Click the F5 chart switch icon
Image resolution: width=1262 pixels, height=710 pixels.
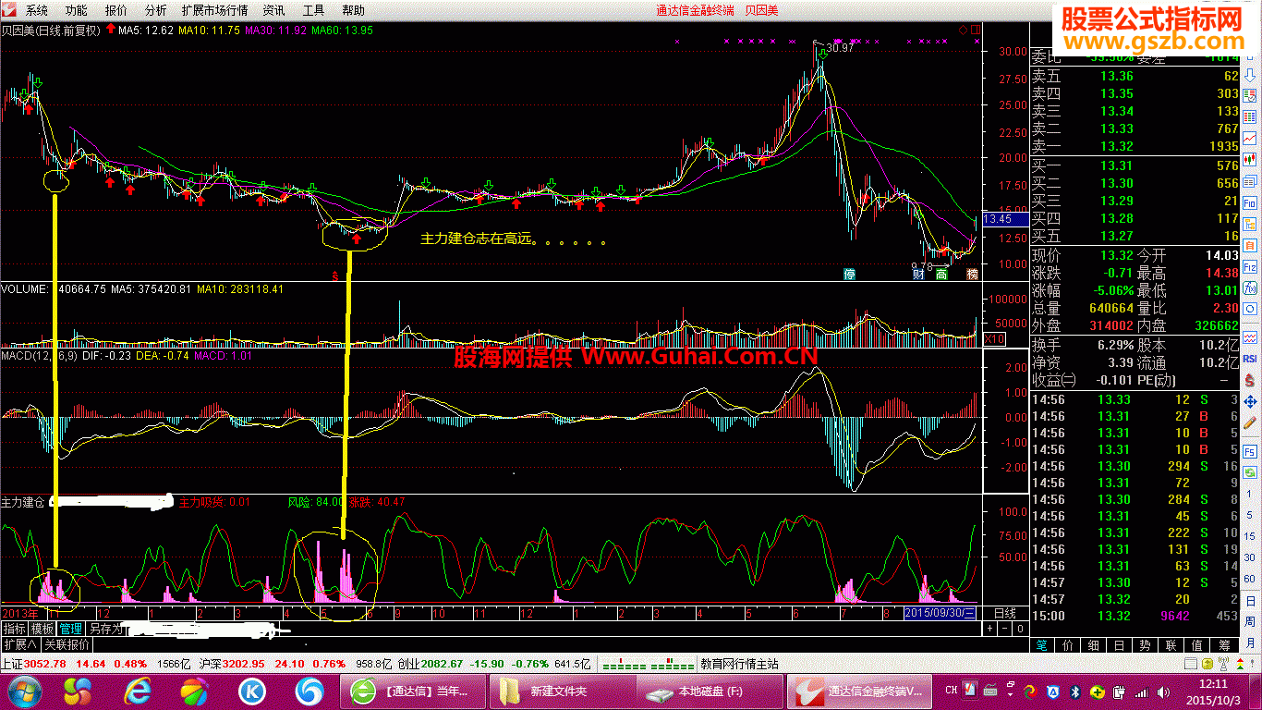click(1249, 451)
